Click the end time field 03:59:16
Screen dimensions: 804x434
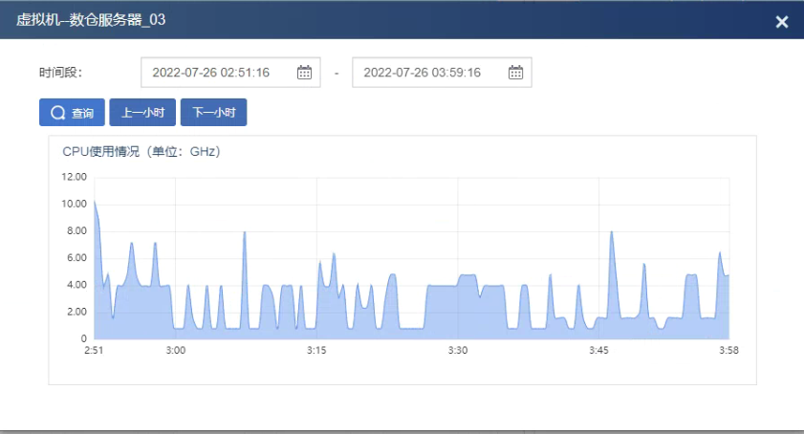coord(422,73)
